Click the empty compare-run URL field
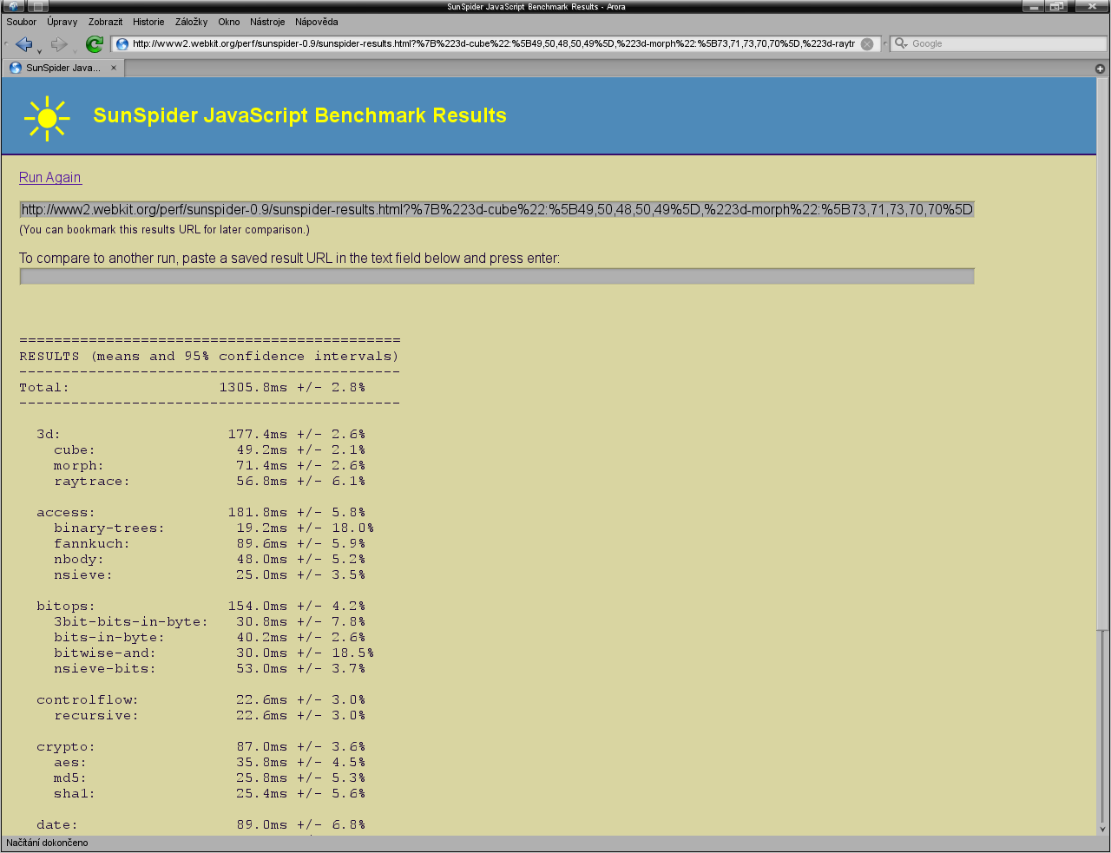The height and width of the screenshot is (853, 1111). 496,276
